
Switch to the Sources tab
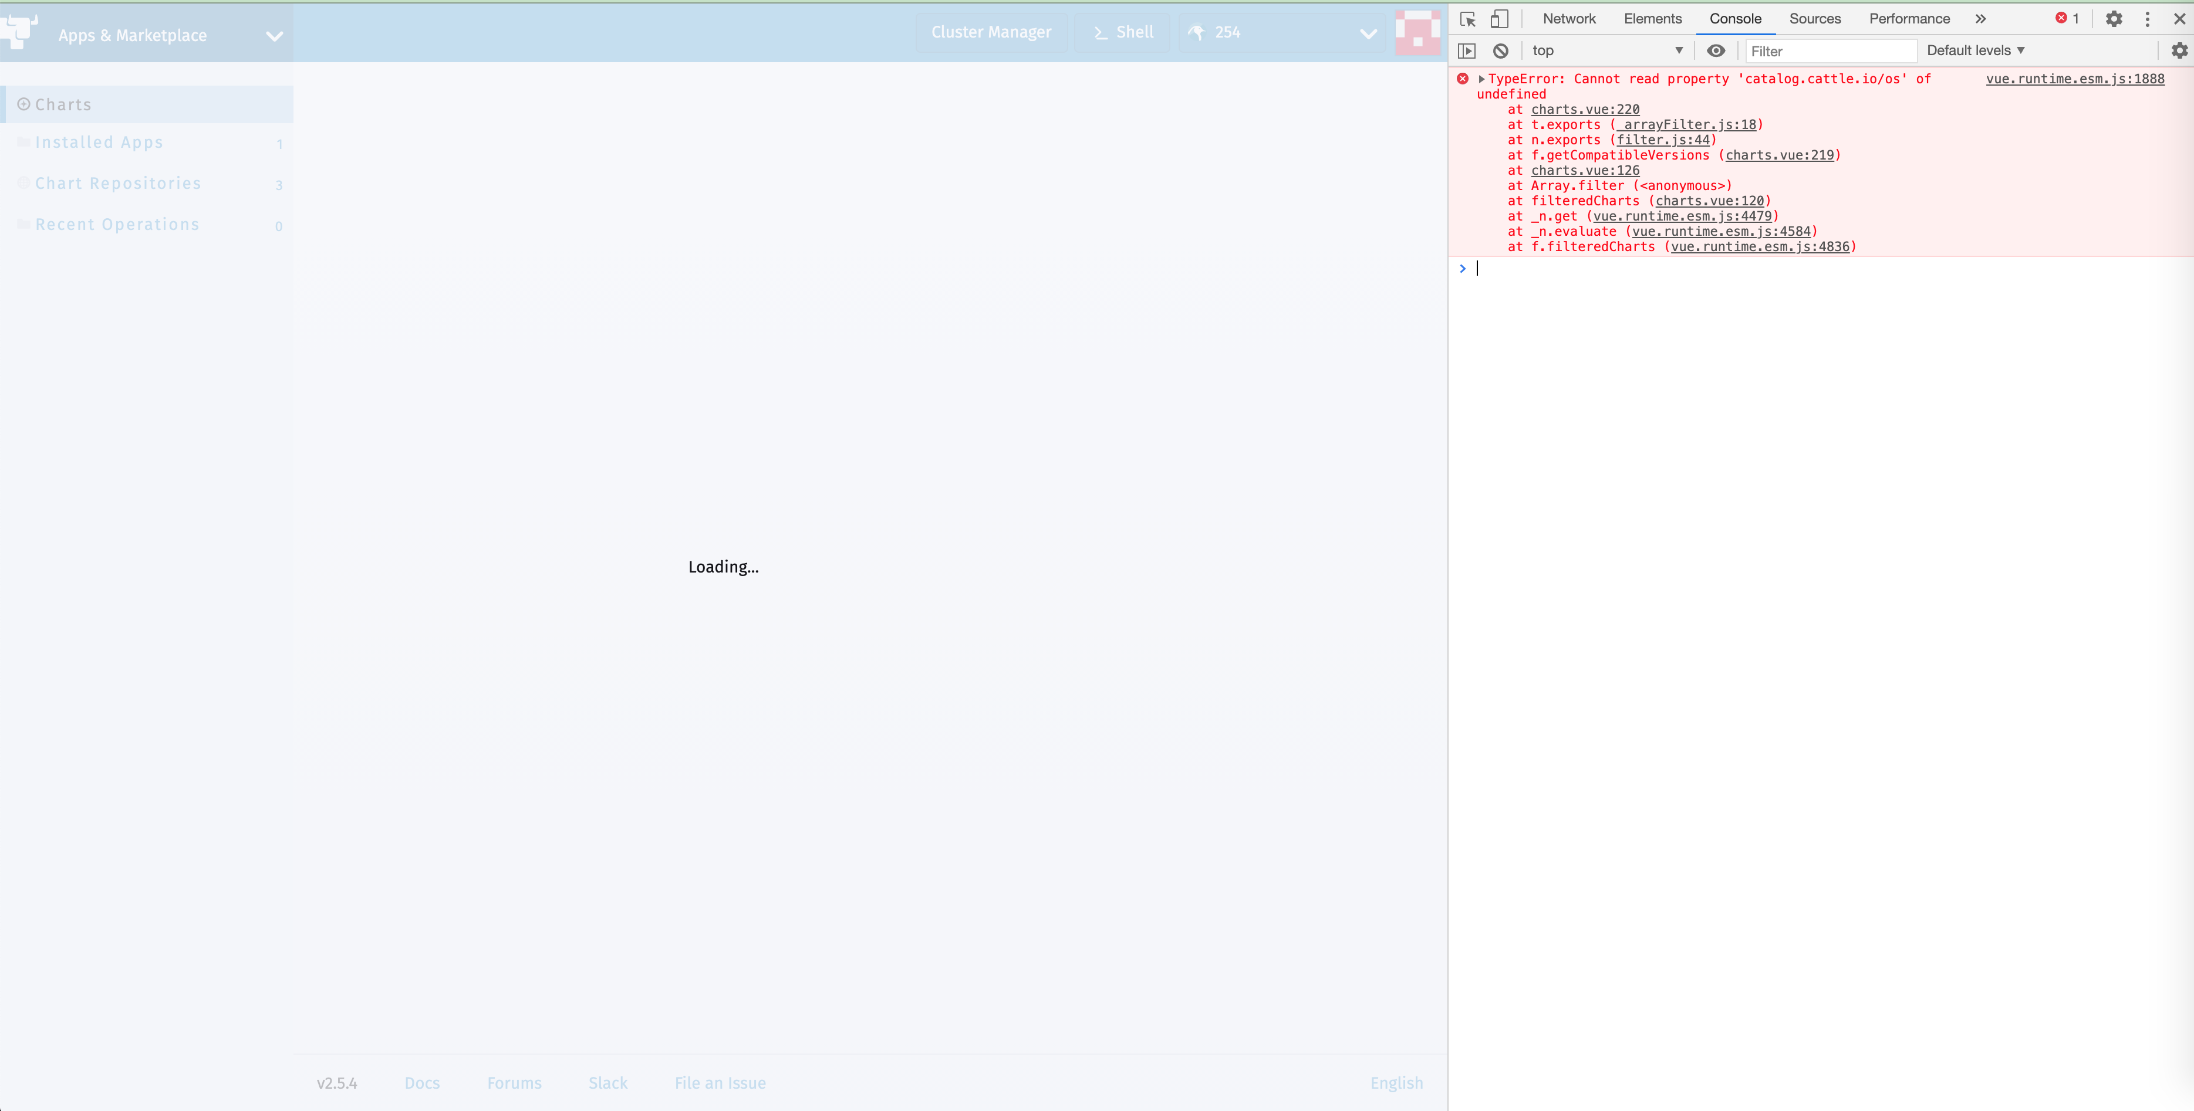(1814, 18)
